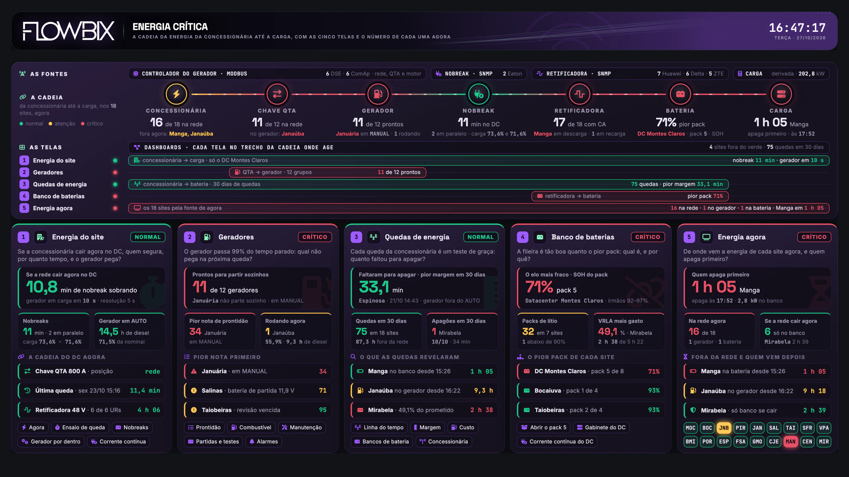The image size is (849, 477).
Task: Click the Energia agora monitor icon
Action: click(x=706, y=237)
